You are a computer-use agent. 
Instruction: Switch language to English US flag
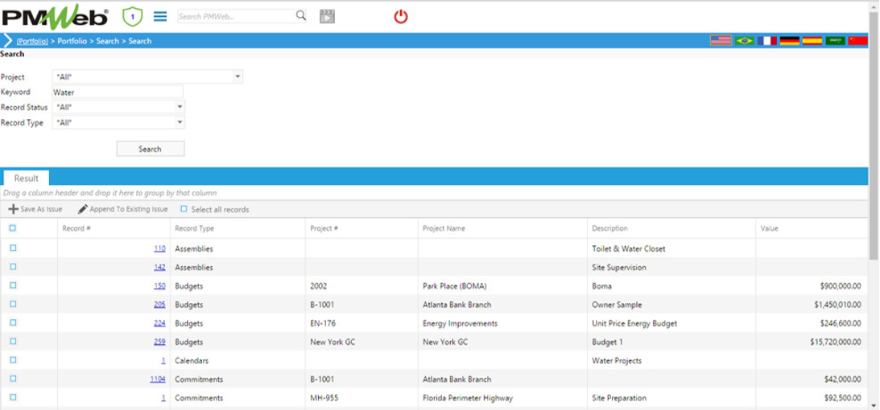(x=721, y=40)
